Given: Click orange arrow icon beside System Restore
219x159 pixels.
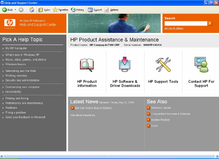Looking at the screenshot, I should (148, 120).
